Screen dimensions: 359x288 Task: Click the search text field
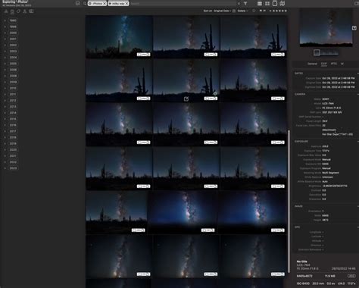tap(183, 4)
